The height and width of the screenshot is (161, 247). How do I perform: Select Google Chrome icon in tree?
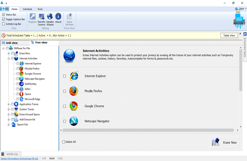[x=21, y=74]
